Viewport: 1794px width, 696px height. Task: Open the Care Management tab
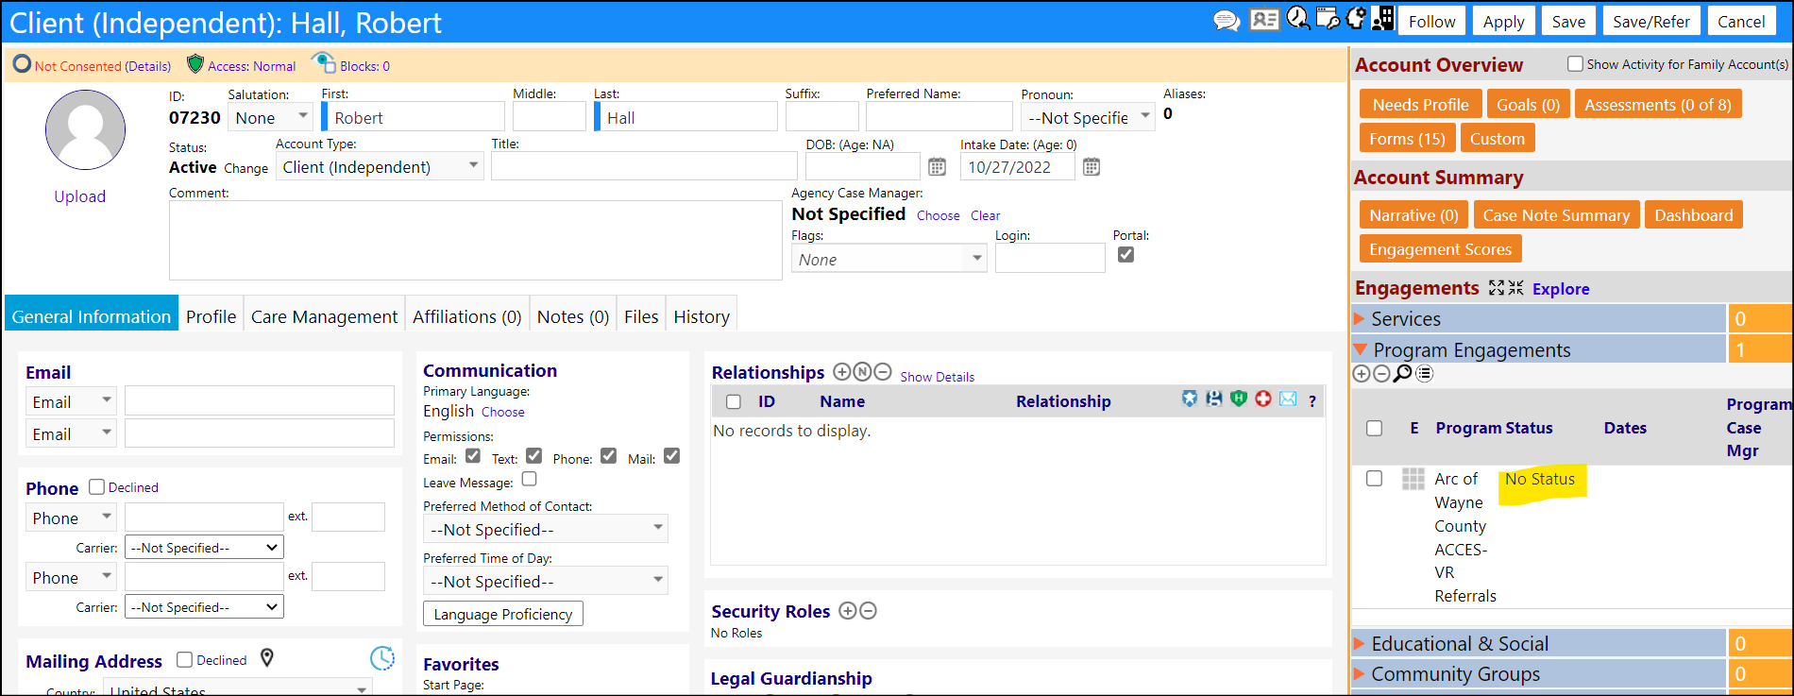324,316
